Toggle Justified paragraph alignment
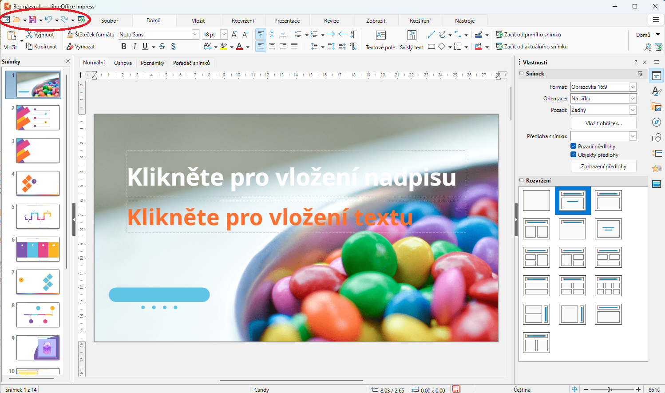Viewport: 665px width, 393px height. click(x=294, y=46)
